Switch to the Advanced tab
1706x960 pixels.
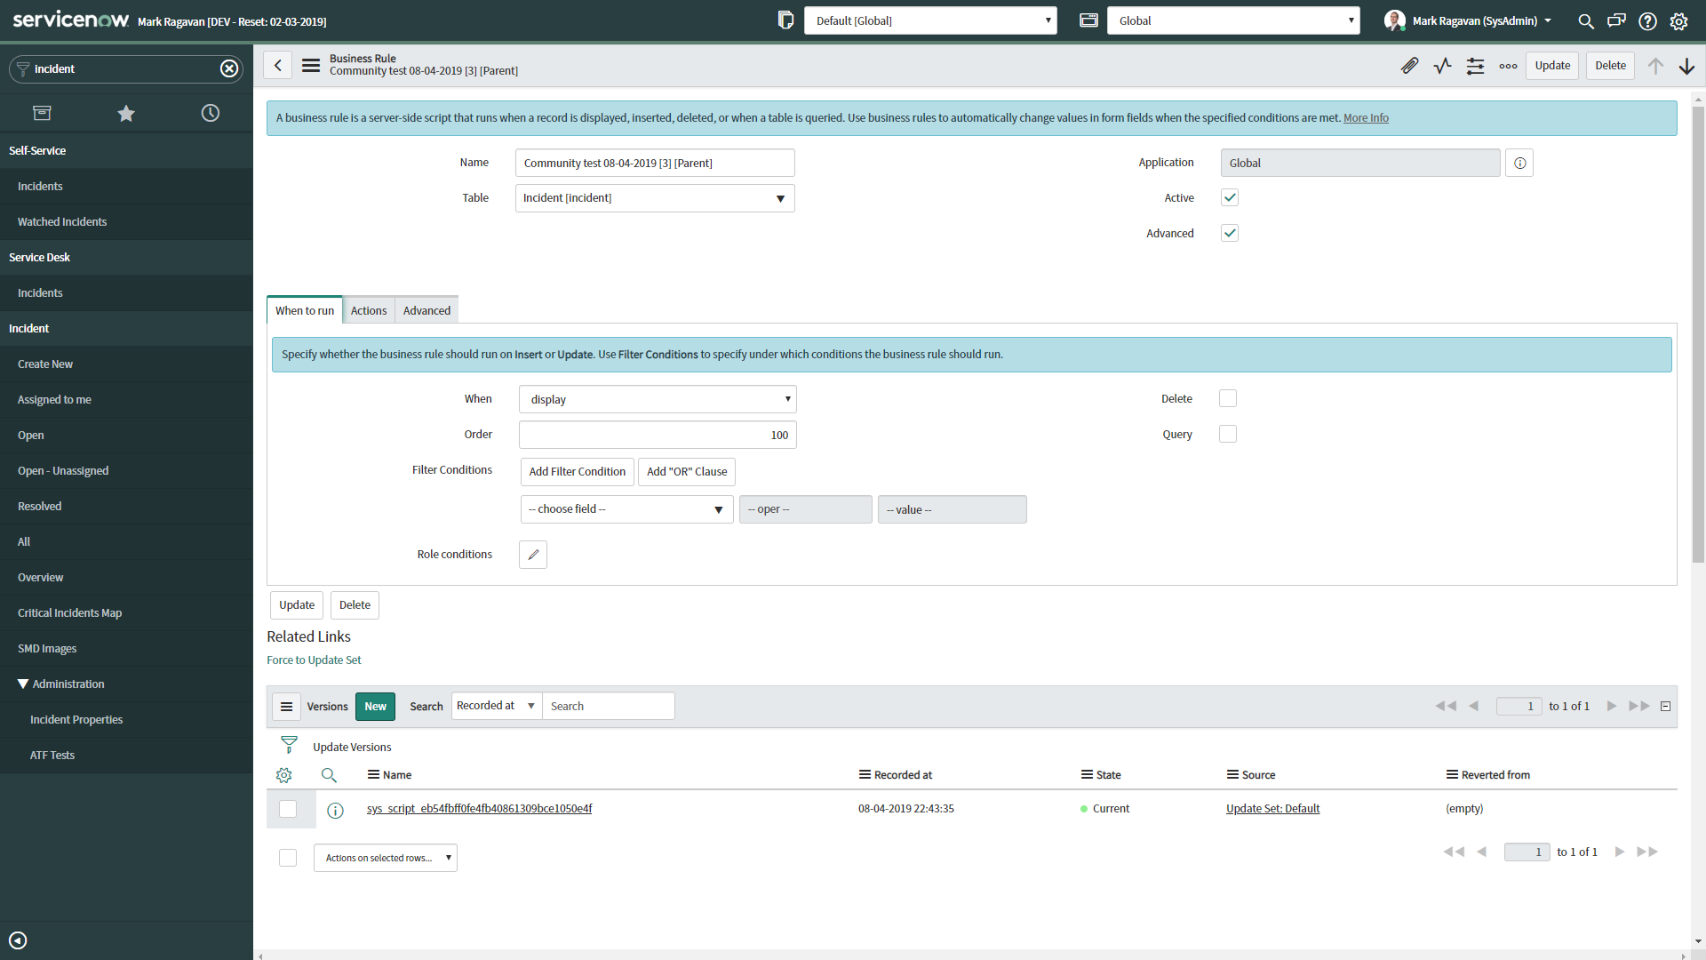coord(426,310)
